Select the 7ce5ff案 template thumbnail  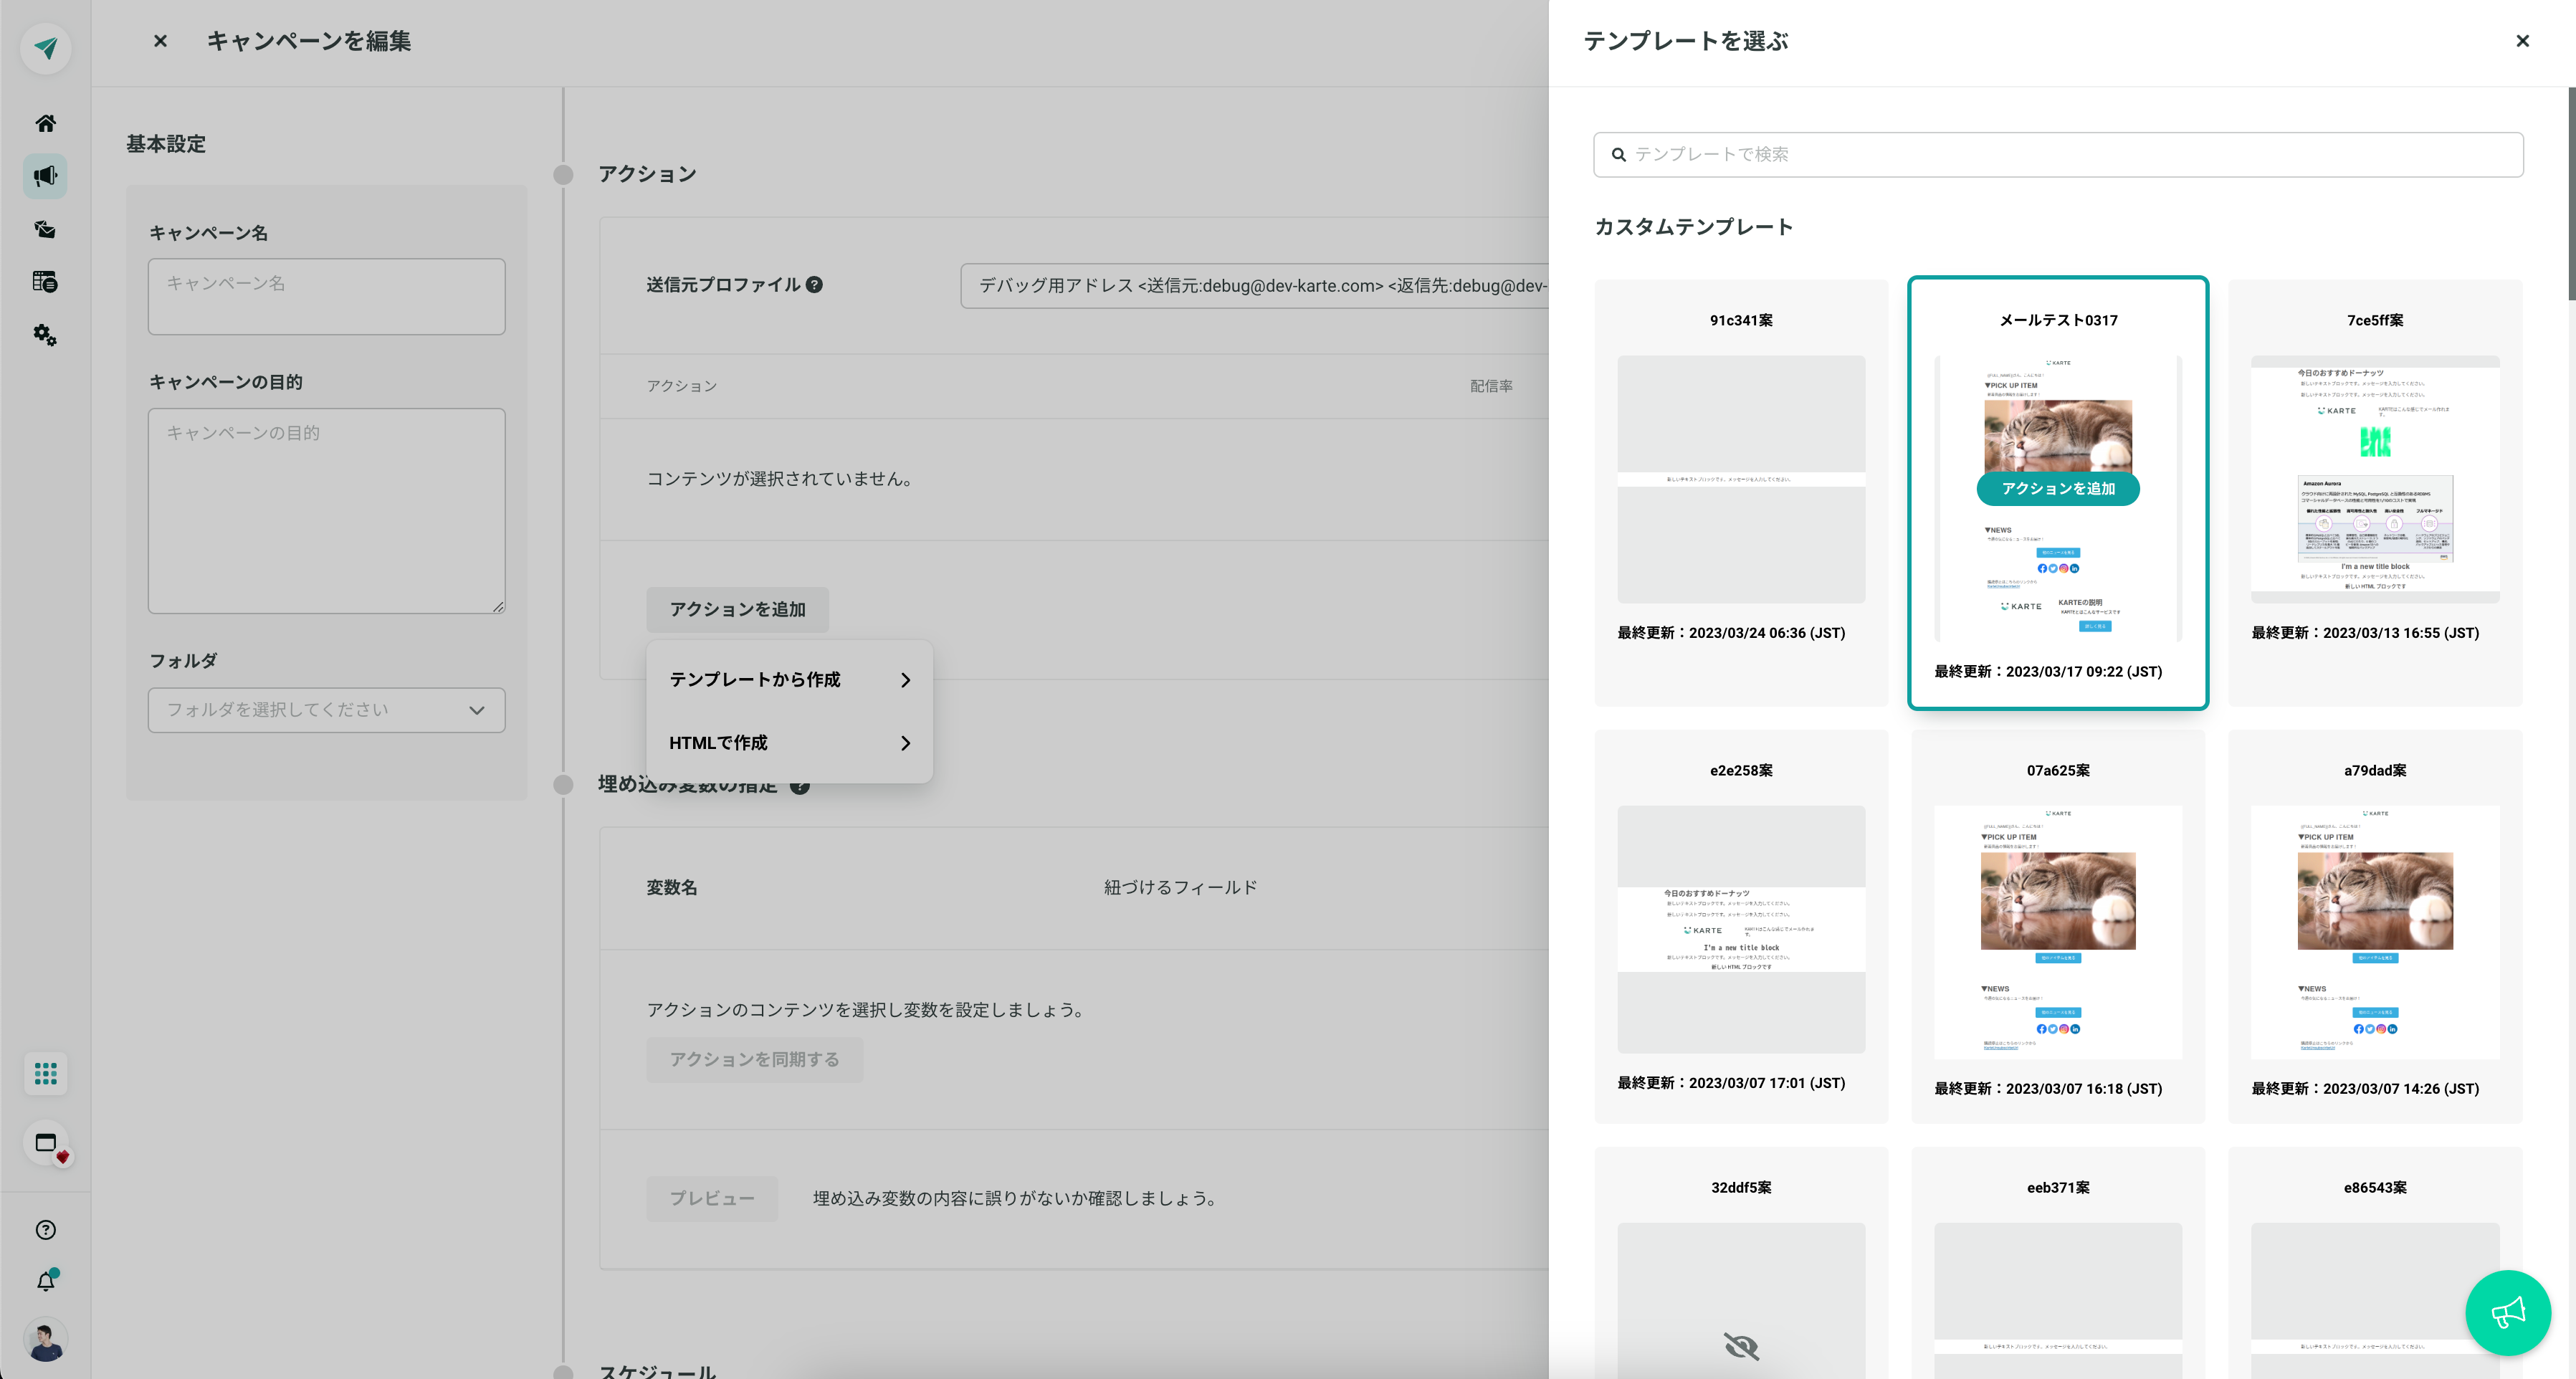(x=2375, y=479)
